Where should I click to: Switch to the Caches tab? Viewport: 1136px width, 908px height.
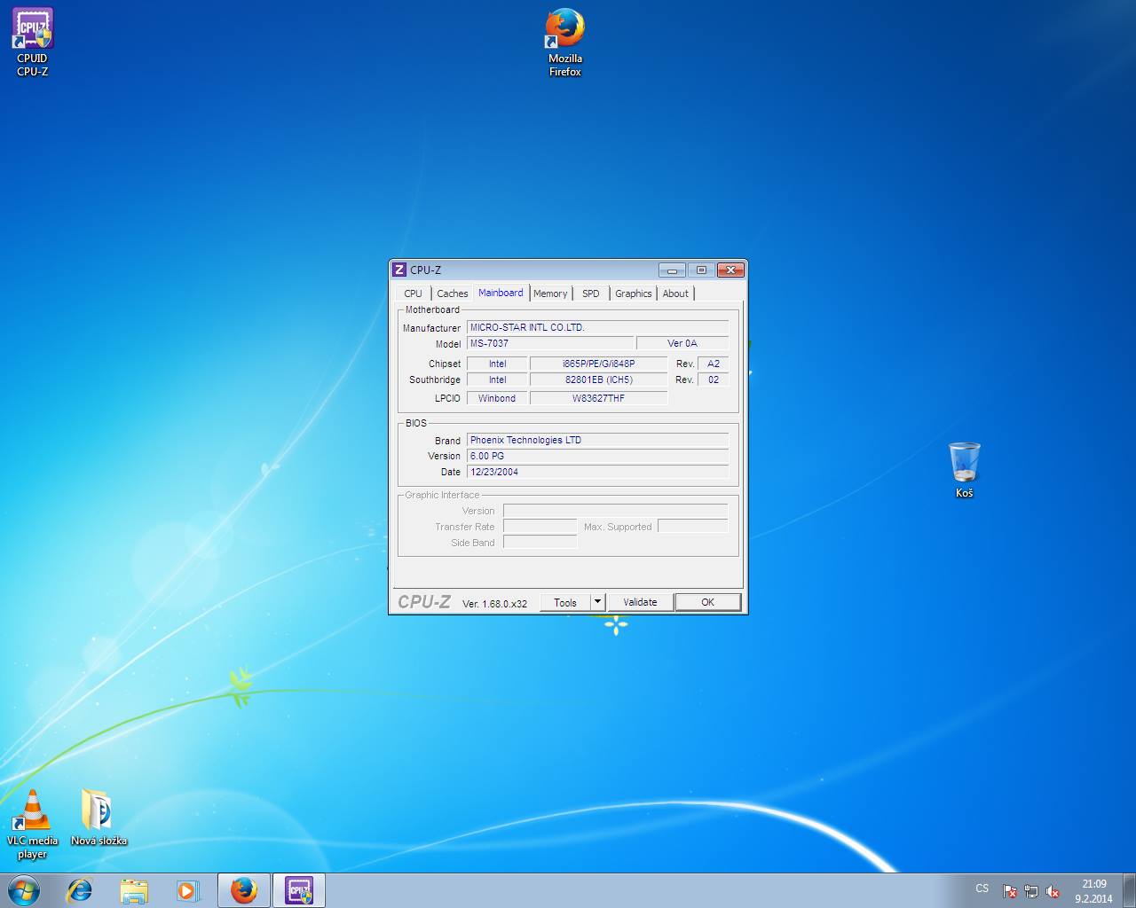pos(453,294)
